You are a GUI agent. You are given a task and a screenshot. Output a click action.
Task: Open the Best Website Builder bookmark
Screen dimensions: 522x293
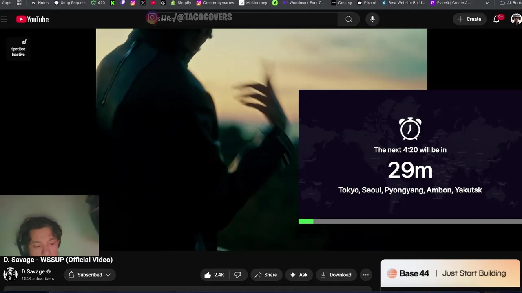[x=403, y=3]
